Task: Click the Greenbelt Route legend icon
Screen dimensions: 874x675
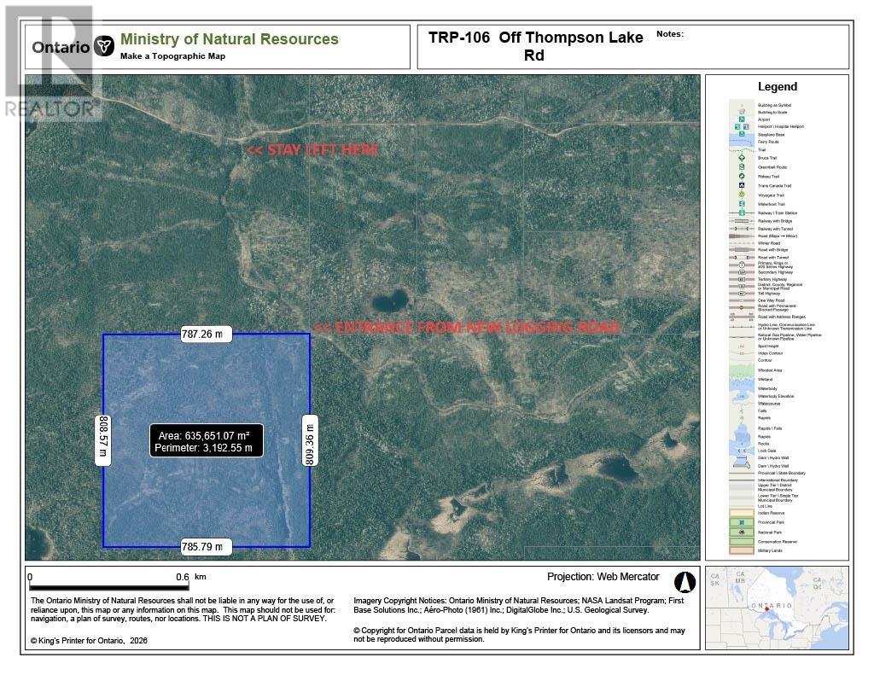Action: 742,166
